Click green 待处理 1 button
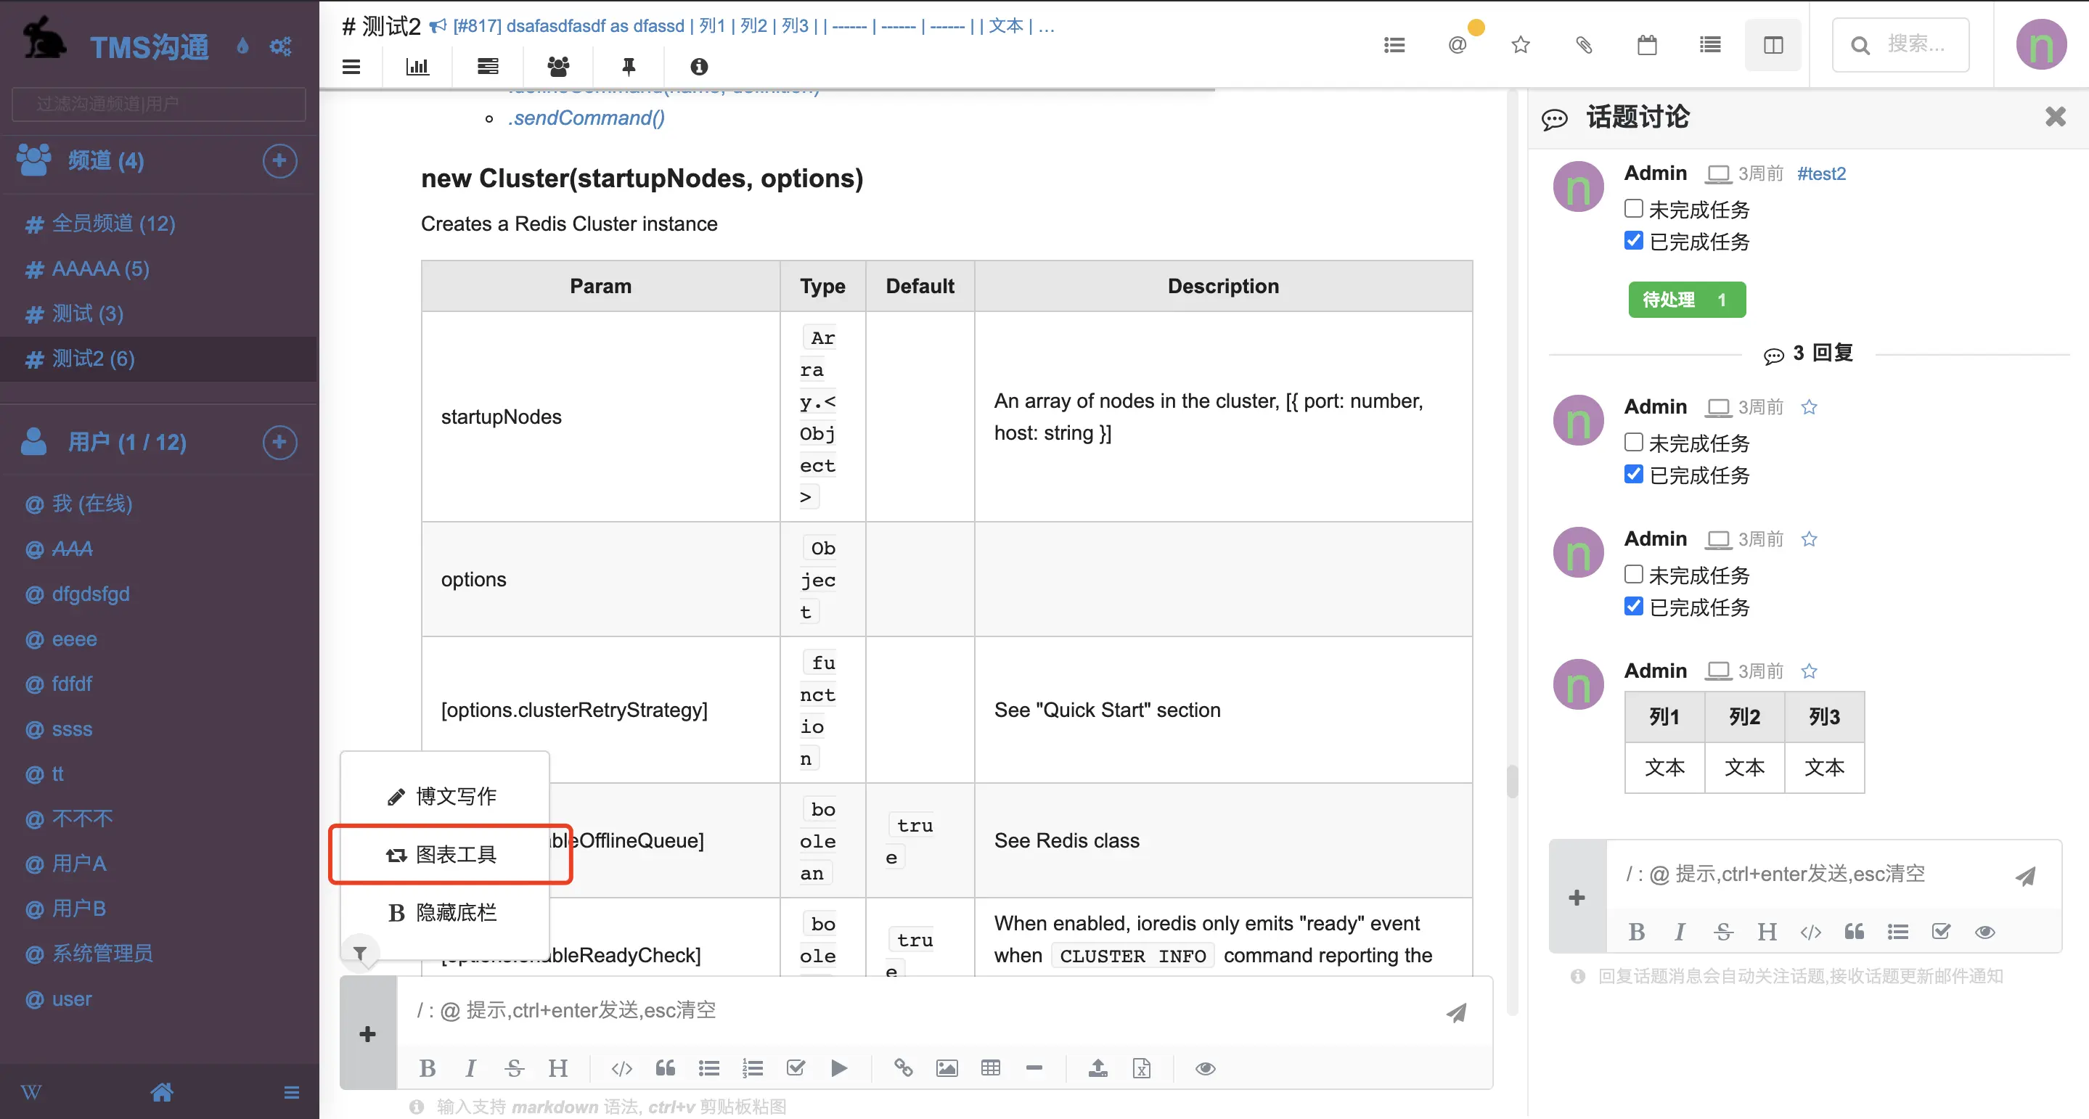The image size is (2089, 1119). tap(1687, 300)
